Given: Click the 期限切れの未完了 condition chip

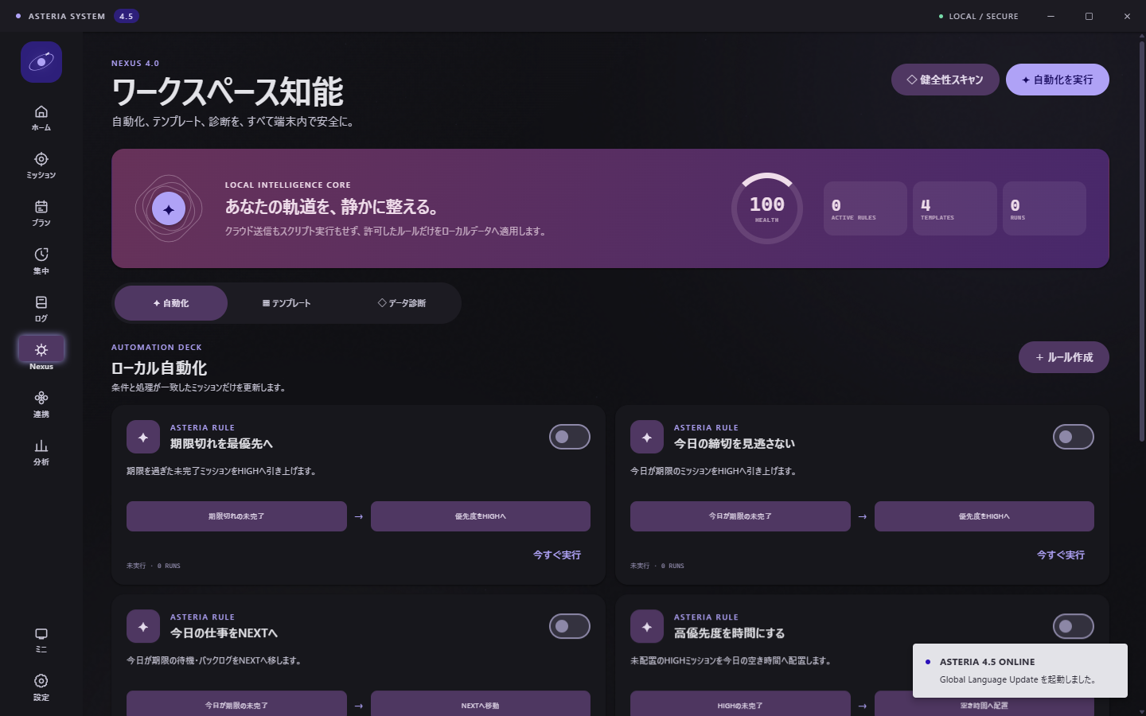Looking at the screenshot, I should click(236, 516).
